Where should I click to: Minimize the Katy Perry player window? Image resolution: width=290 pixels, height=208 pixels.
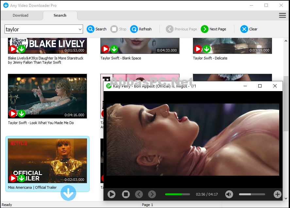pyautogui.click(x=245, y=86)
